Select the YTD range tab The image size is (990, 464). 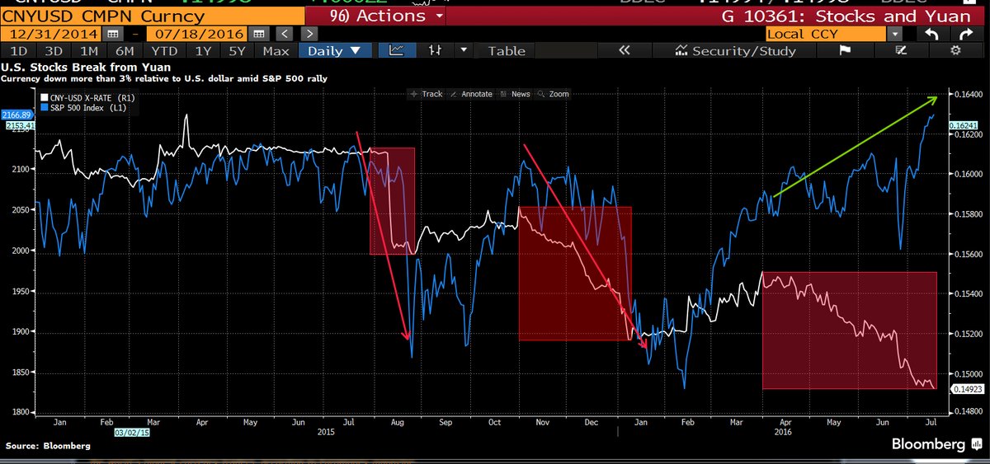click(x=163, y=50)
